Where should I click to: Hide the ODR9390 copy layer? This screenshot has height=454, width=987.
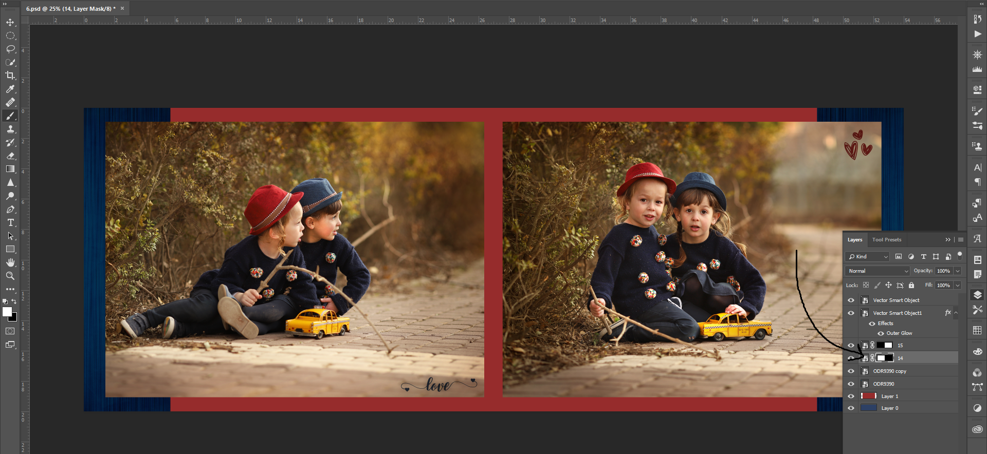coord(851,371)
